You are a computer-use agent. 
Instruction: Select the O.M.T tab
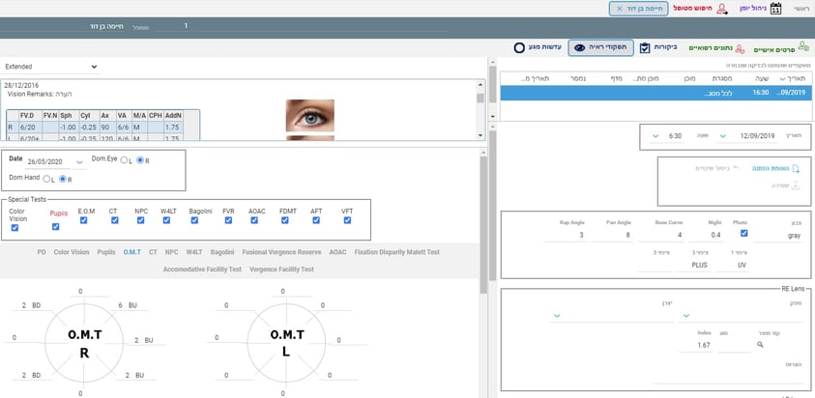[x=132, y=252]
